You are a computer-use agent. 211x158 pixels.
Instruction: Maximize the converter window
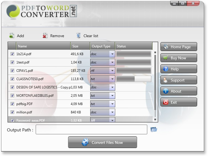[x=183, y=3]
